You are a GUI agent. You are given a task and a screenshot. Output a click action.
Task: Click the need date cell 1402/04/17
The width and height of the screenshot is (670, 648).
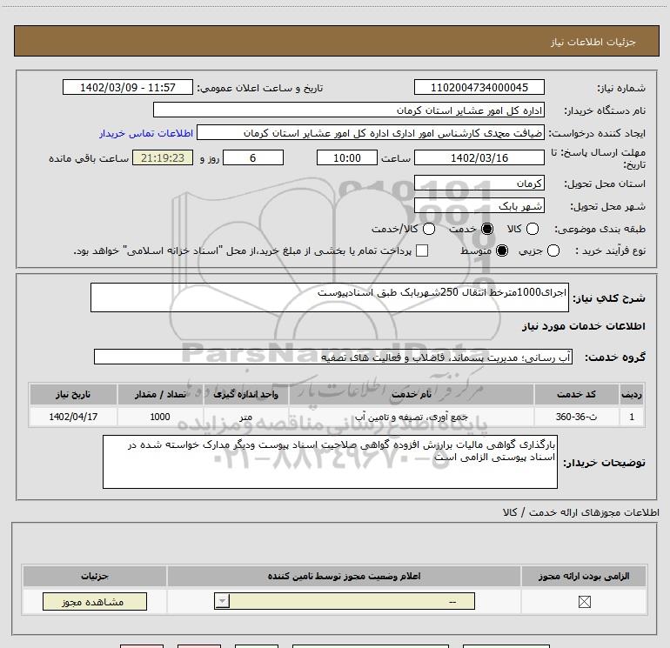click(x=73, y=417)
